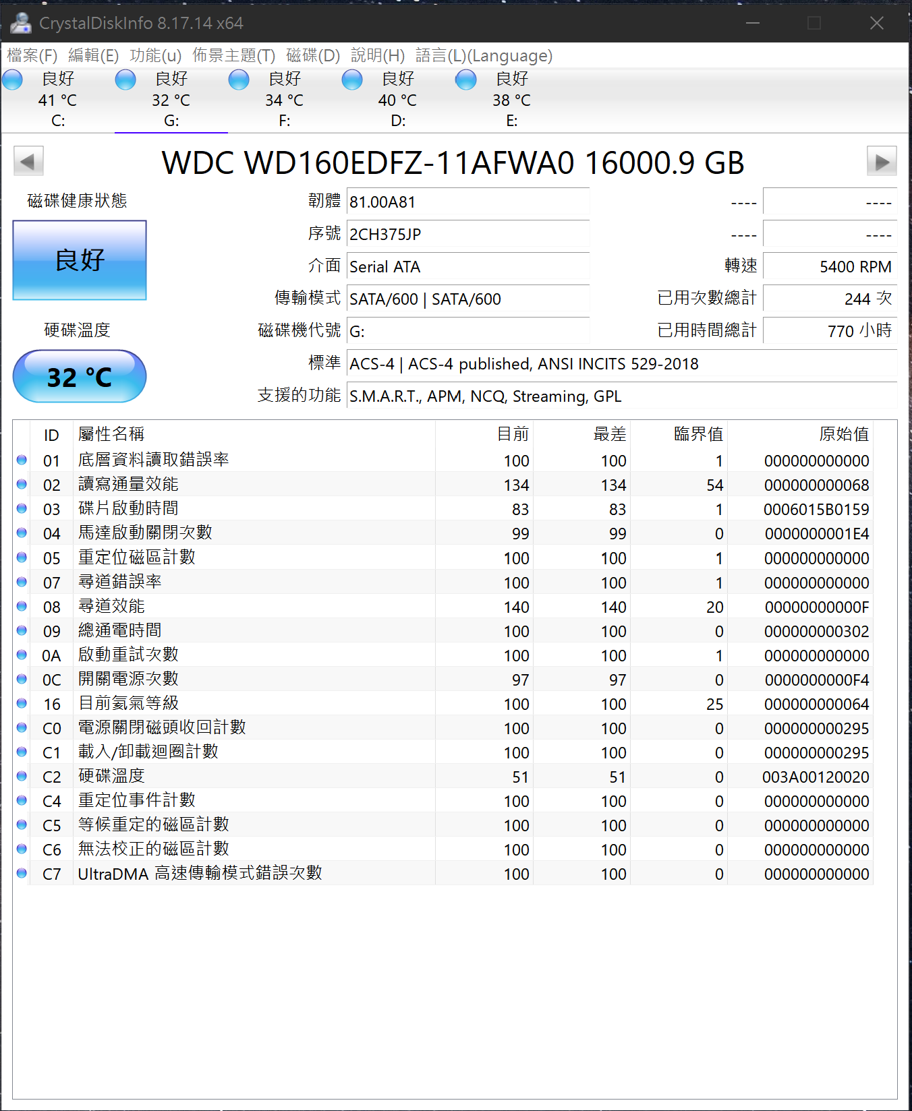Select the 硬碟溫度 attribute row text
The height and width of the screenshot is (1111, 912).
point(111,776)
